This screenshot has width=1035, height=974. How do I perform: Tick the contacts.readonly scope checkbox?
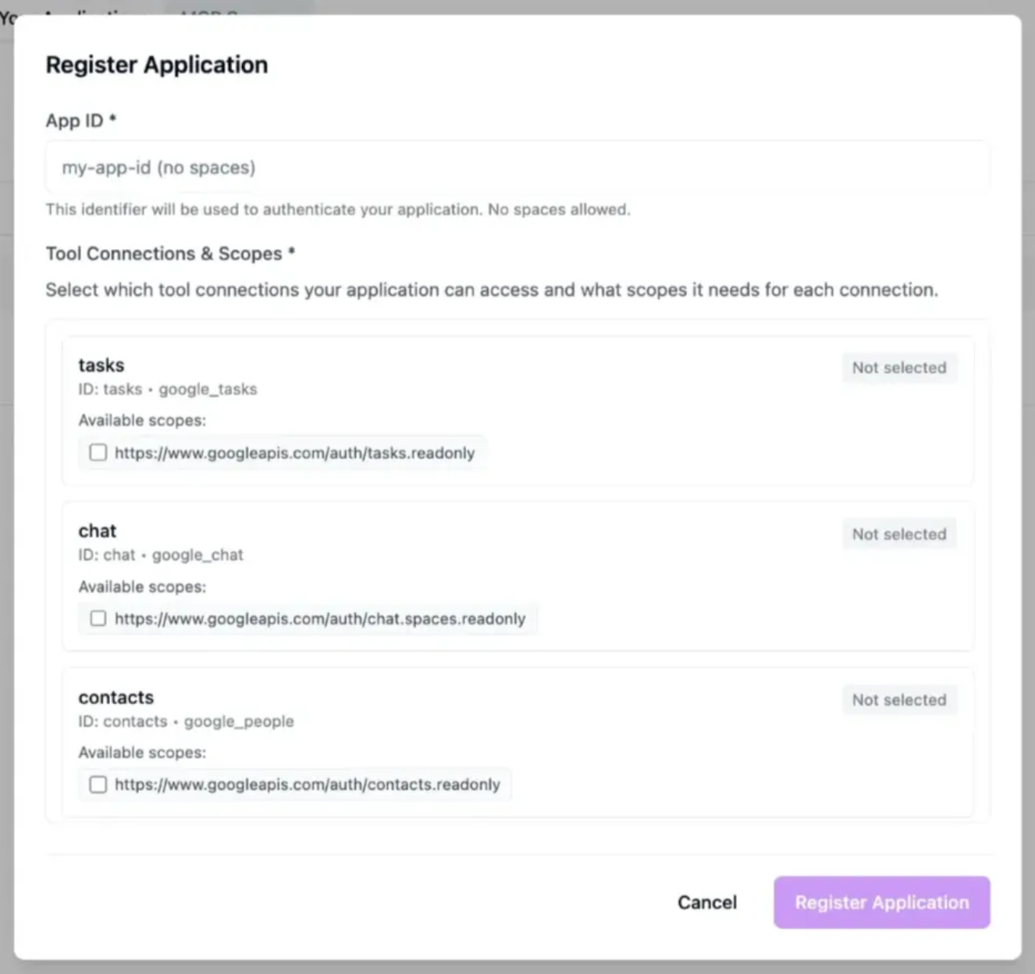point(98,784)
